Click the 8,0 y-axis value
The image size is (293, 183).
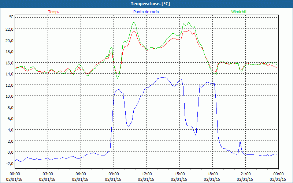tap(10, 108)
